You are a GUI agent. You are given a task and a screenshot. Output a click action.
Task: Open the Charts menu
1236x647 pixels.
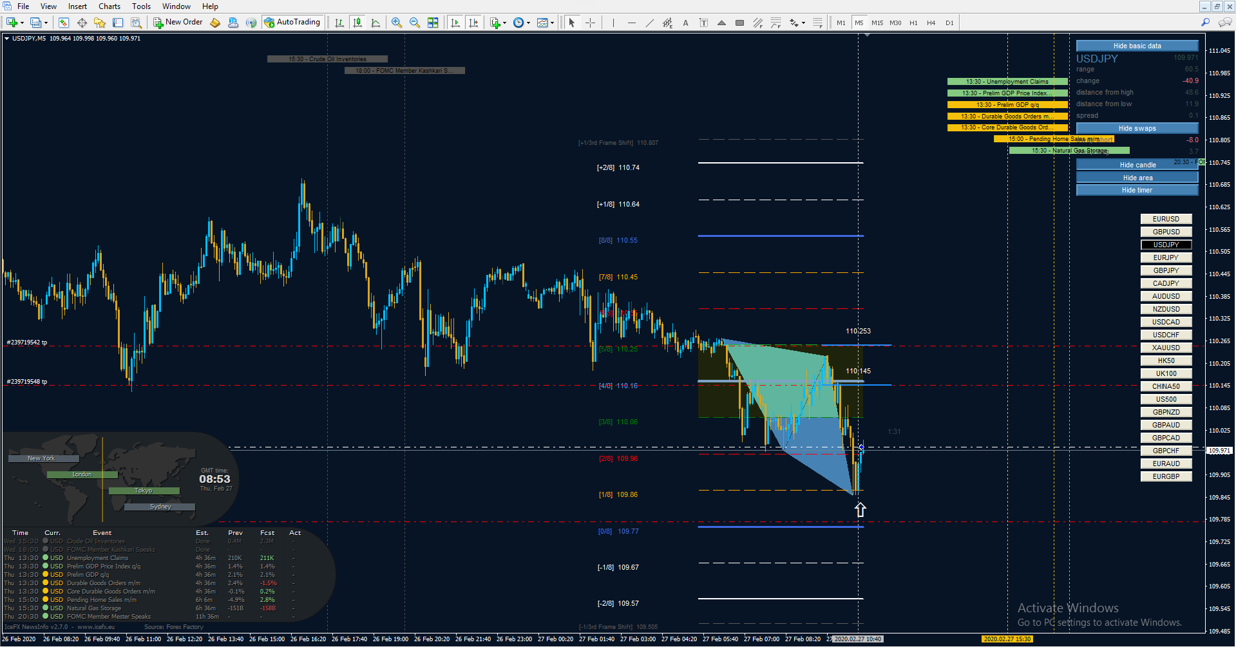point(109,6)
